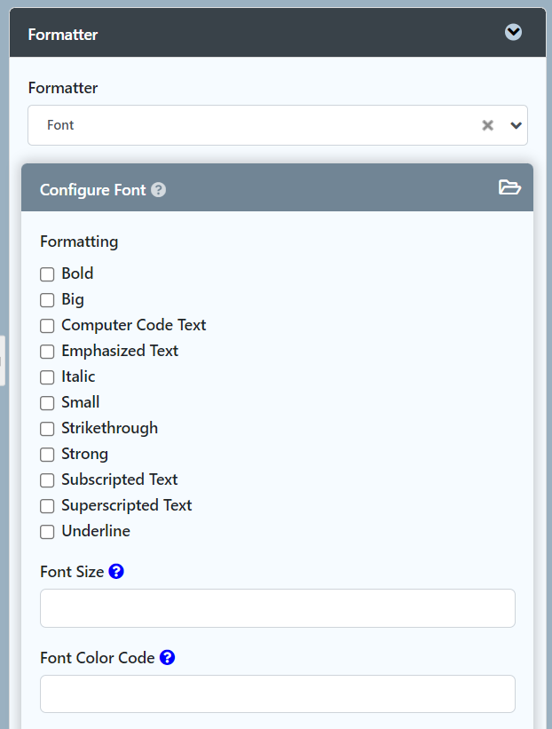Enable Computer Code Text formatting
This screenshot has height=729, width=552.
click(47, 326)
